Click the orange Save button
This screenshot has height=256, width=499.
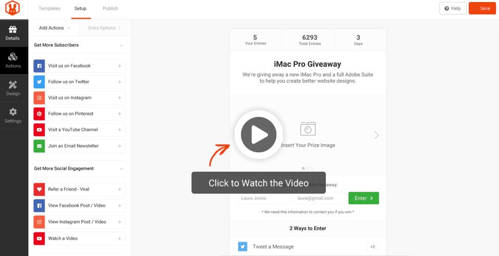[x=482, y=9]
